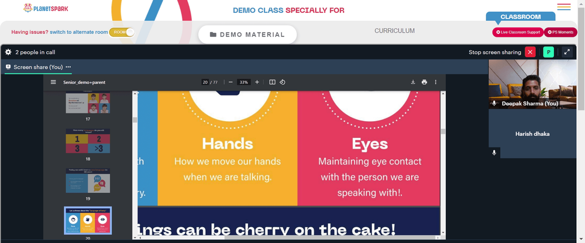Image resolution: width=585 pixels, height=243 pixels.
Task: Select Deepak Sharma video tile
Action: point(532,84)
